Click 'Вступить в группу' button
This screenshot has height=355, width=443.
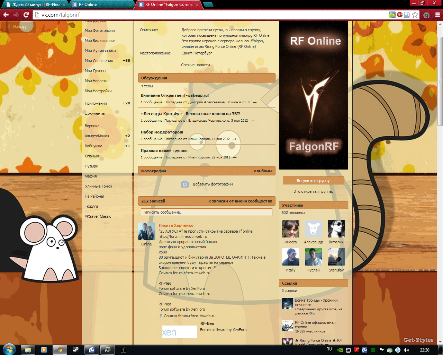click(313, 181)
